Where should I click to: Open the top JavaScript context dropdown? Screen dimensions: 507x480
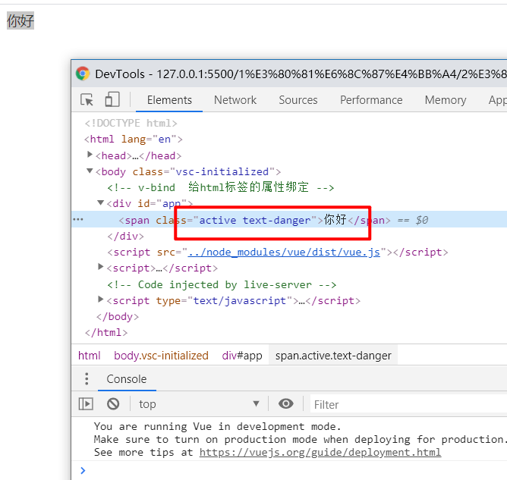tap(199, 403)
